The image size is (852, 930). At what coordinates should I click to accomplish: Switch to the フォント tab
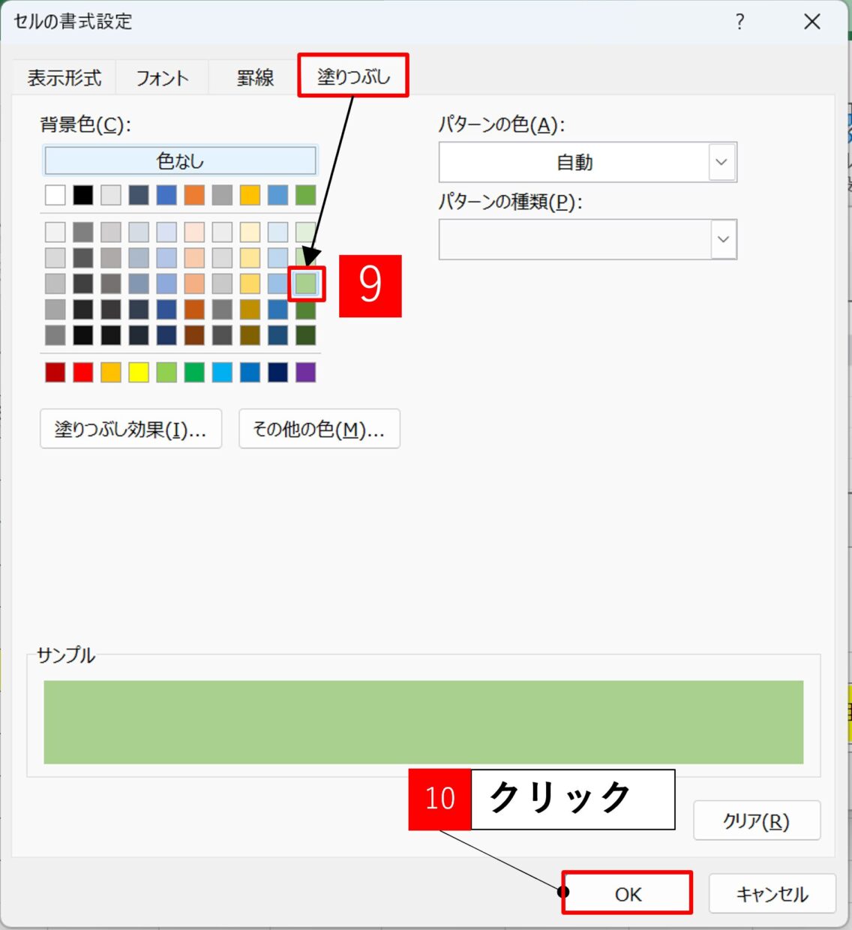[x=162, y=77]
